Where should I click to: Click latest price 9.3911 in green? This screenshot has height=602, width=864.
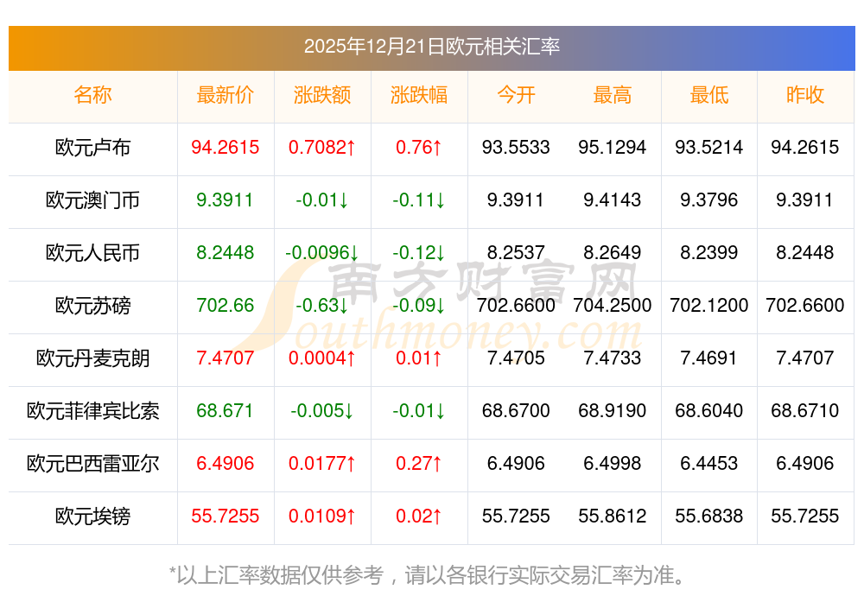tap(226, 200)
